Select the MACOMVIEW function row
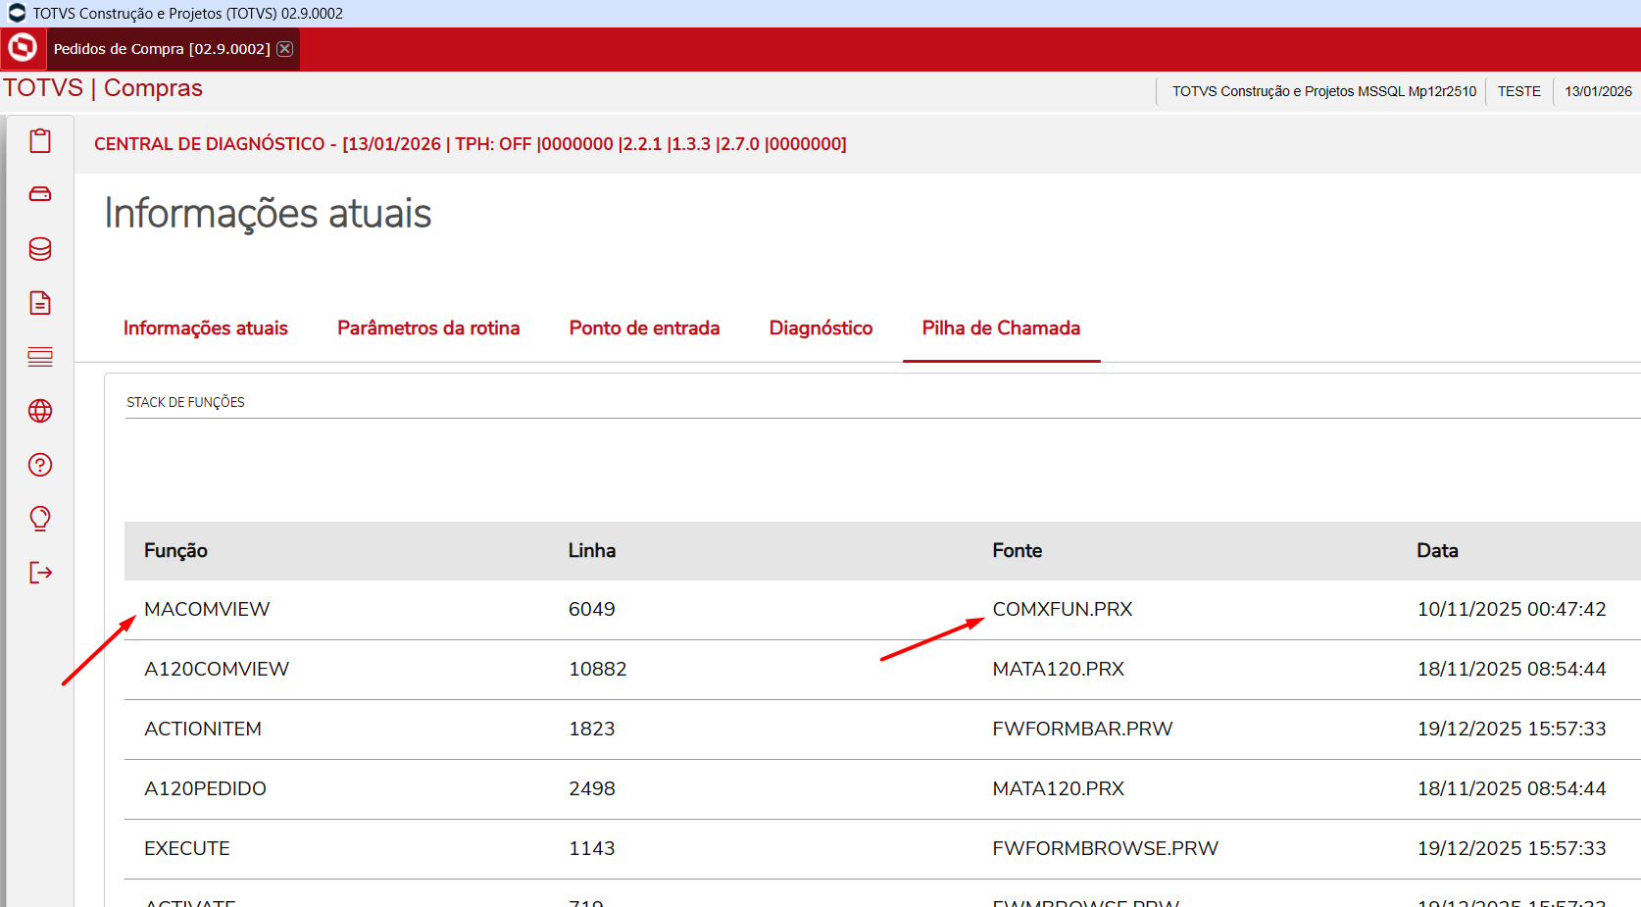Viewport: 1641px width, 907px height. point(207,610)
